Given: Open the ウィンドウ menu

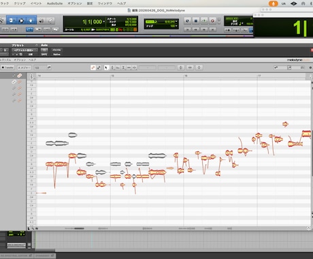Looking at the screenshot, I should click(105, 3).
